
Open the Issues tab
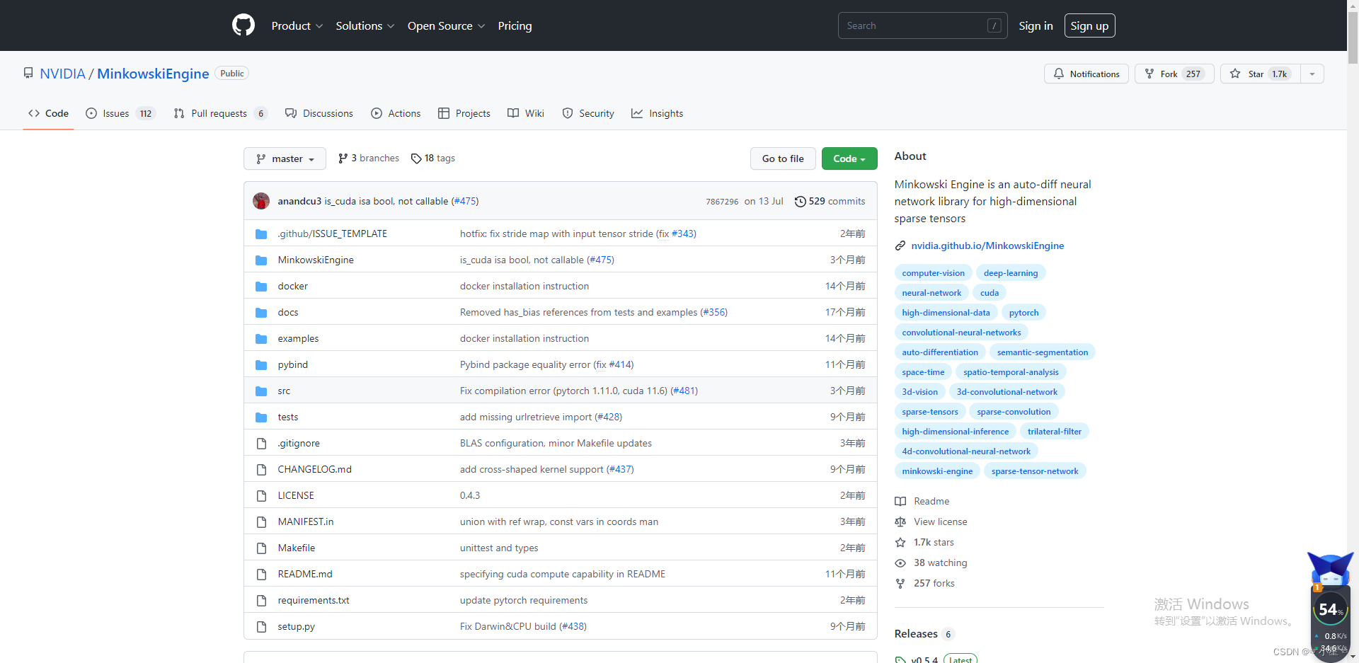coord(120,113)
